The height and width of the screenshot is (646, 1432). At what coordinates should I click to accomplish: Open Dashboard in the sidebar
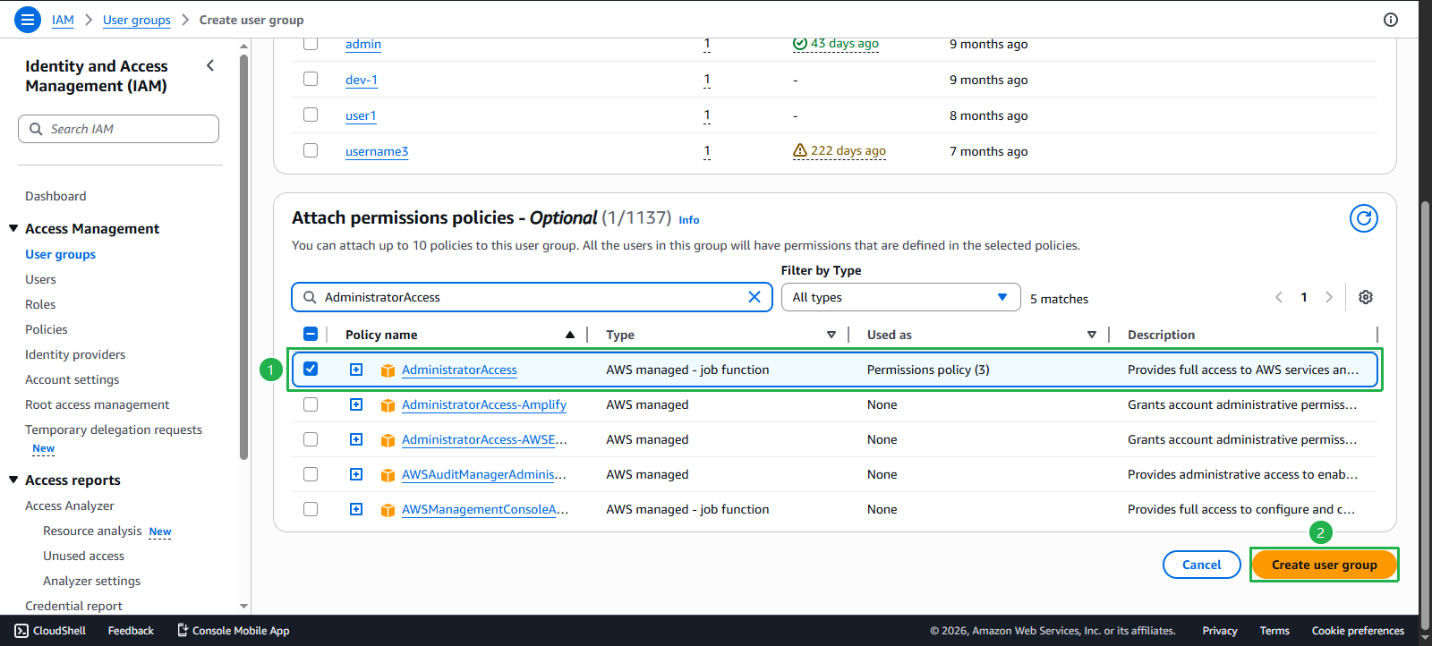[55, 196]
